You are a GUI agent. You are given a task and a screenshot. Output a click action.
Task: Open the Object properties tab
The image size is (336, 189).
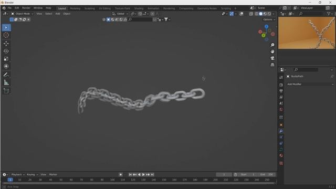point(281,125)
